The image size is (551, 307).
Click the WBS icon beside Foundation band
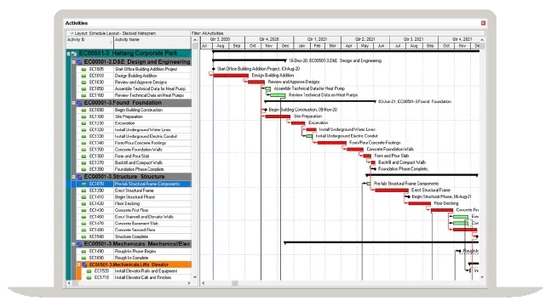click(x=79, y=103)
